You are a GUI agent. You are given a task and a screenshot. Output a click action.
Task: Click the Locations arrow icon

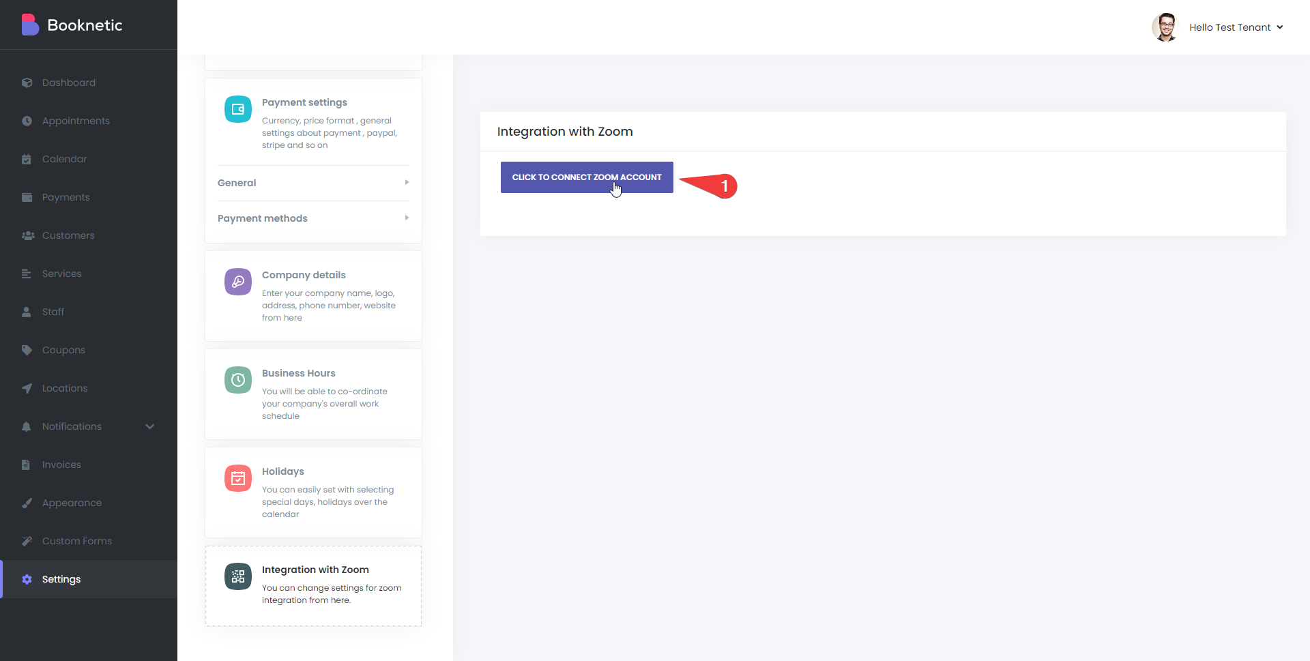coord(27,388)
